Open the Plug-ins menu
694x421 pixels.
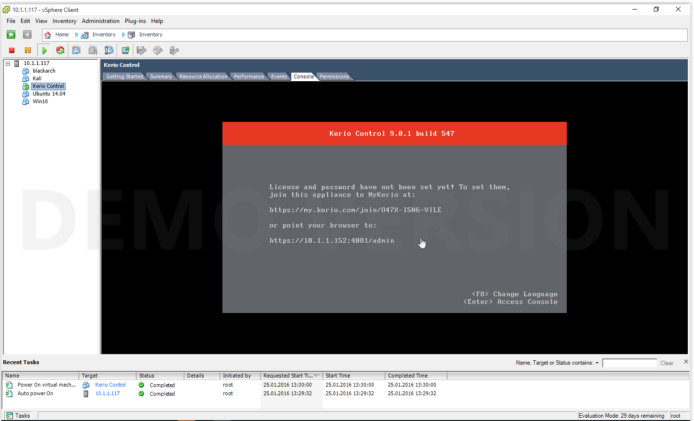click(135, 21)
